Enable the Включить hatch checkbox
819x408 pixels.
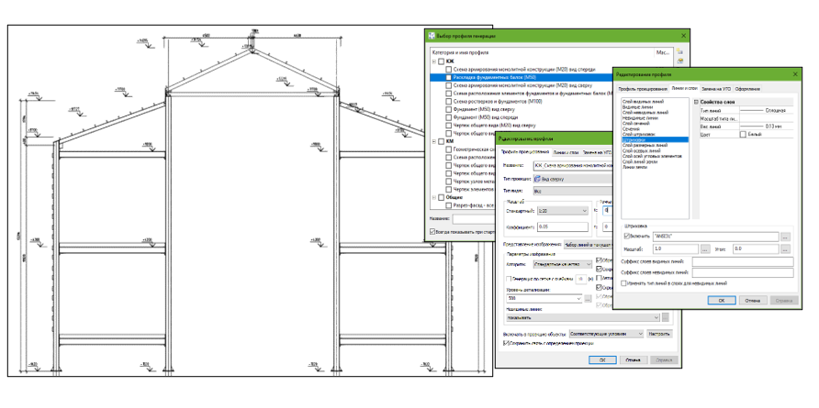point(626,237)
